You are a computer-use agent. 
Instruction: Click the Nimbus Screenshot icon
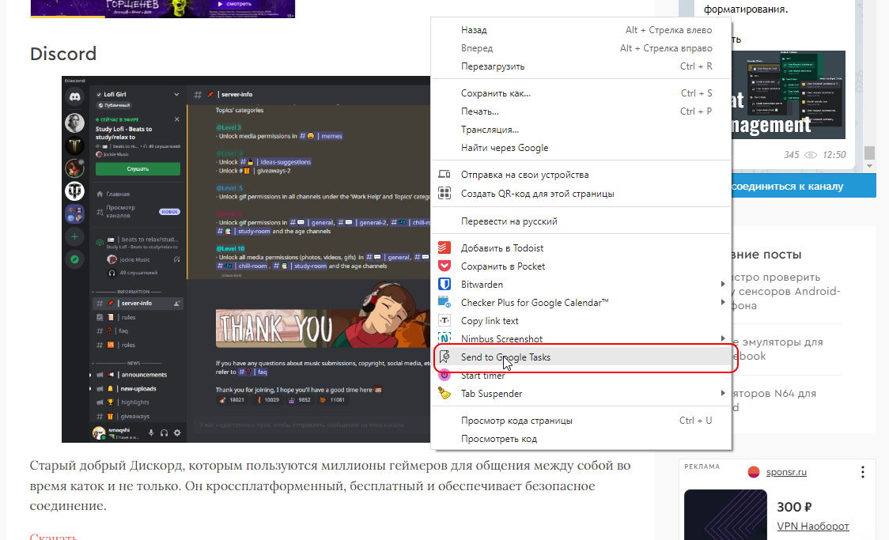coord(444,338)
